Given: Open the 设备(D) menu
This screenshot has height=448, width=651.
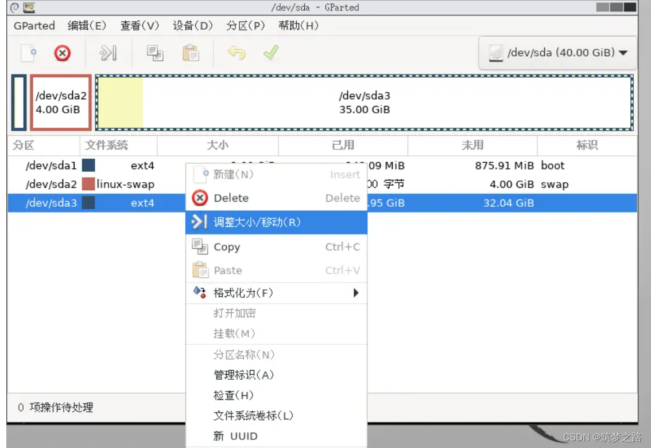Looking at the screenshot, I should point(193,26).
